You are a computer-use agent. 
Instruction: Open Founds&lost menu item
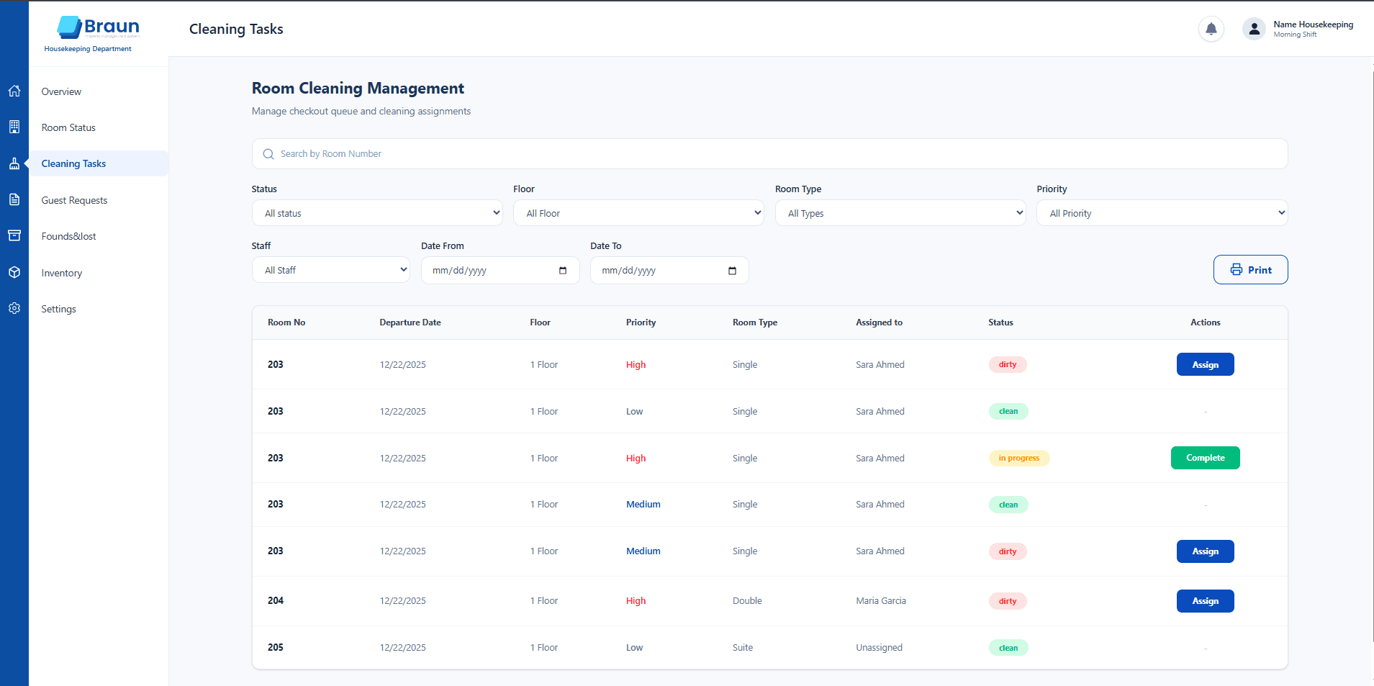[68, 236]
